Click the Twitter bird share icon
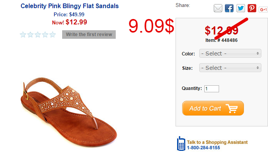The height and width of the screenshot is (152, 268). [x=241, y=8]
